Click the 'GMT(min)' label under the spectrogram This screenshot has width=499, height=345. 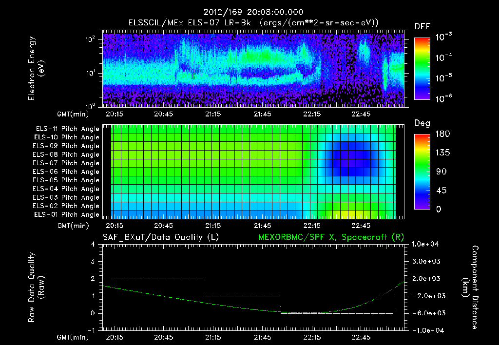[73, 114]
